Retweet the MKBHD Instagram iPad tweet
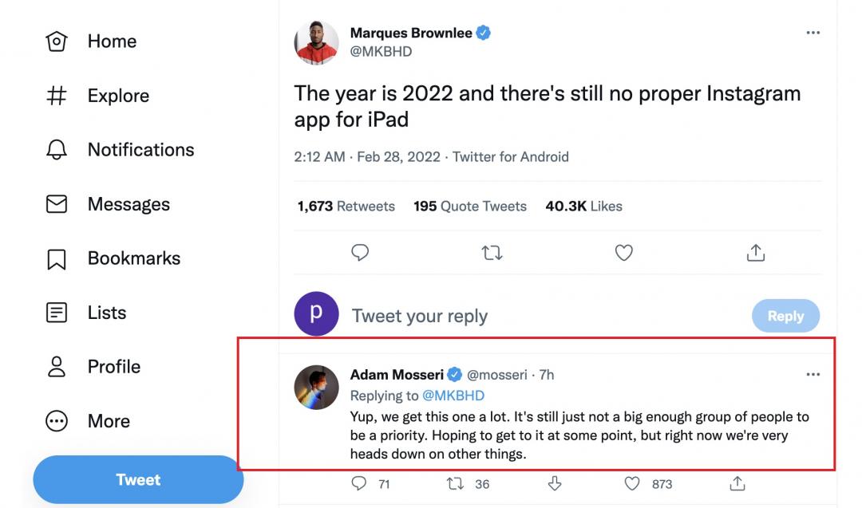 pos(492,253)
